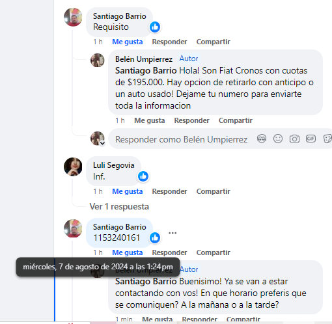This screenshot has width=332, height=324.
Task: Open emoji picker in reply box
Action: pyautogui.click(x=278, y=139)
